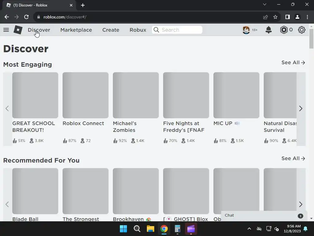This screenshot has height=236, width=314.
Task: Open Roblox Connect game title
Action: pos(83,124)
